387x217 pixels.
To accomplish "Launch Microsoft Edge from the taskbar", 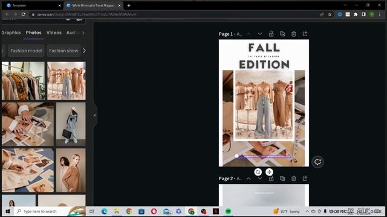I will coord(104,212).
